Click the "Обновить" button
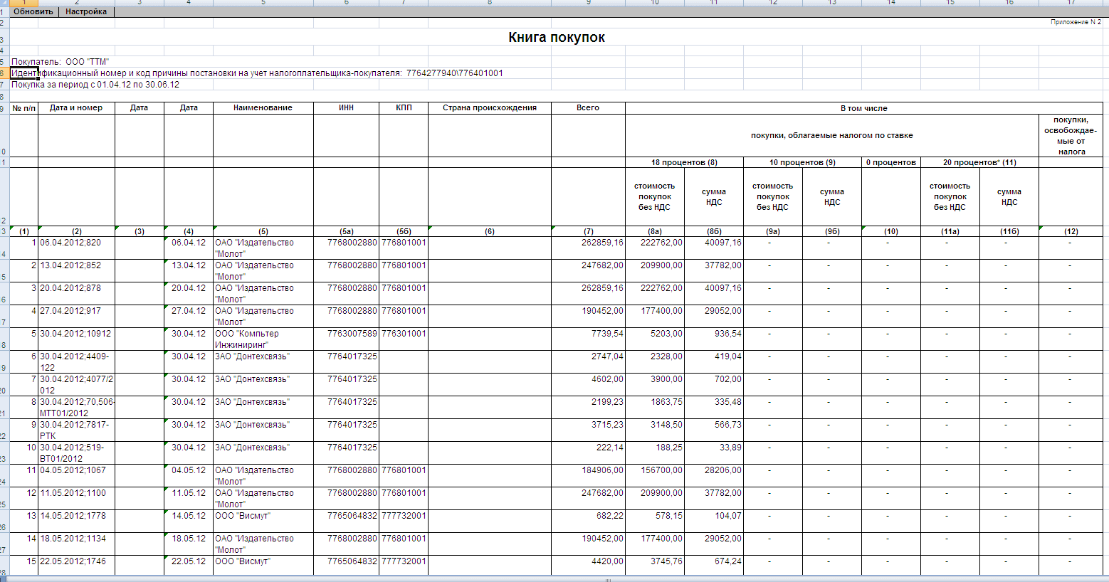Image resolution: width=1109 pixels, height=582 pixels. click(33, 11)
